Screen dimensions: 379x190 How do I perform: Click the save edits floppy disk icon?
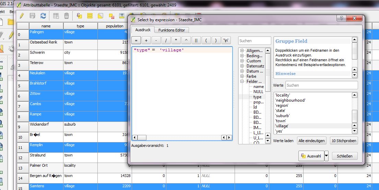tap(33, 16)
